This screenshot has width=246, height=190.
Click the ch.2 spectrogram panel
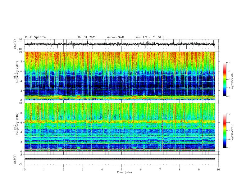click(x=120, y=127)
